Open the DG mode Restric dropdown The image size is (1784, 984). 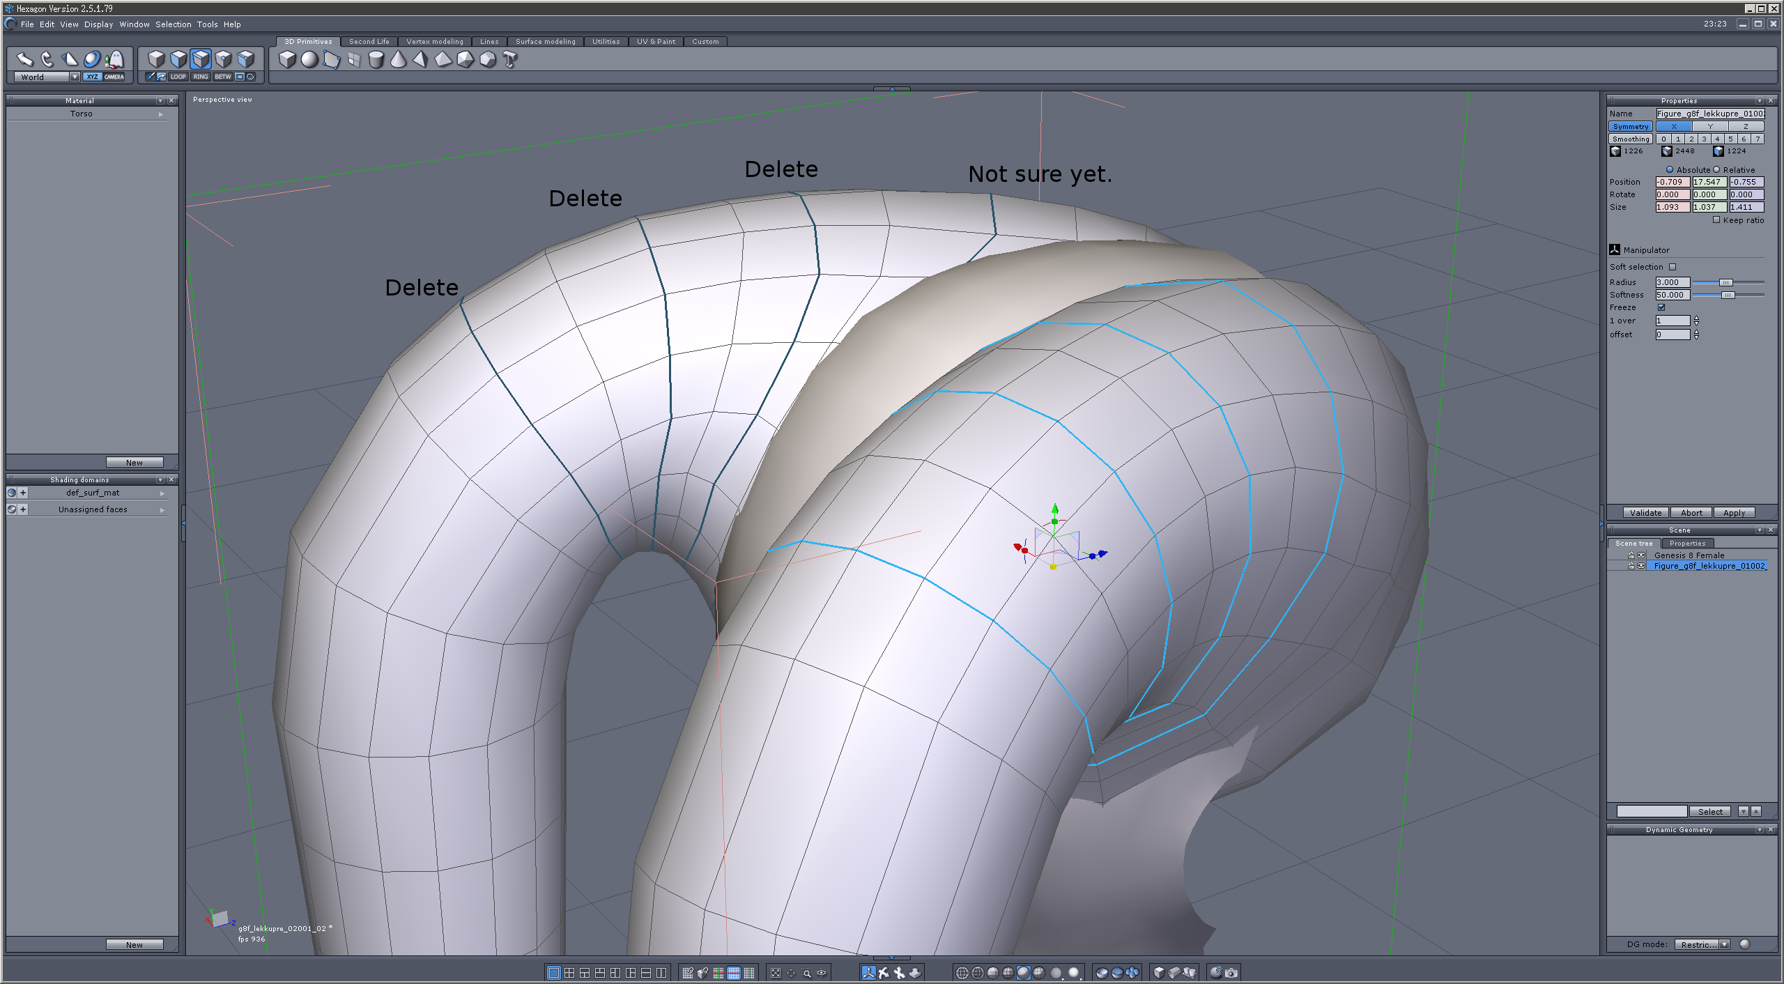[x=1725, y=945]
